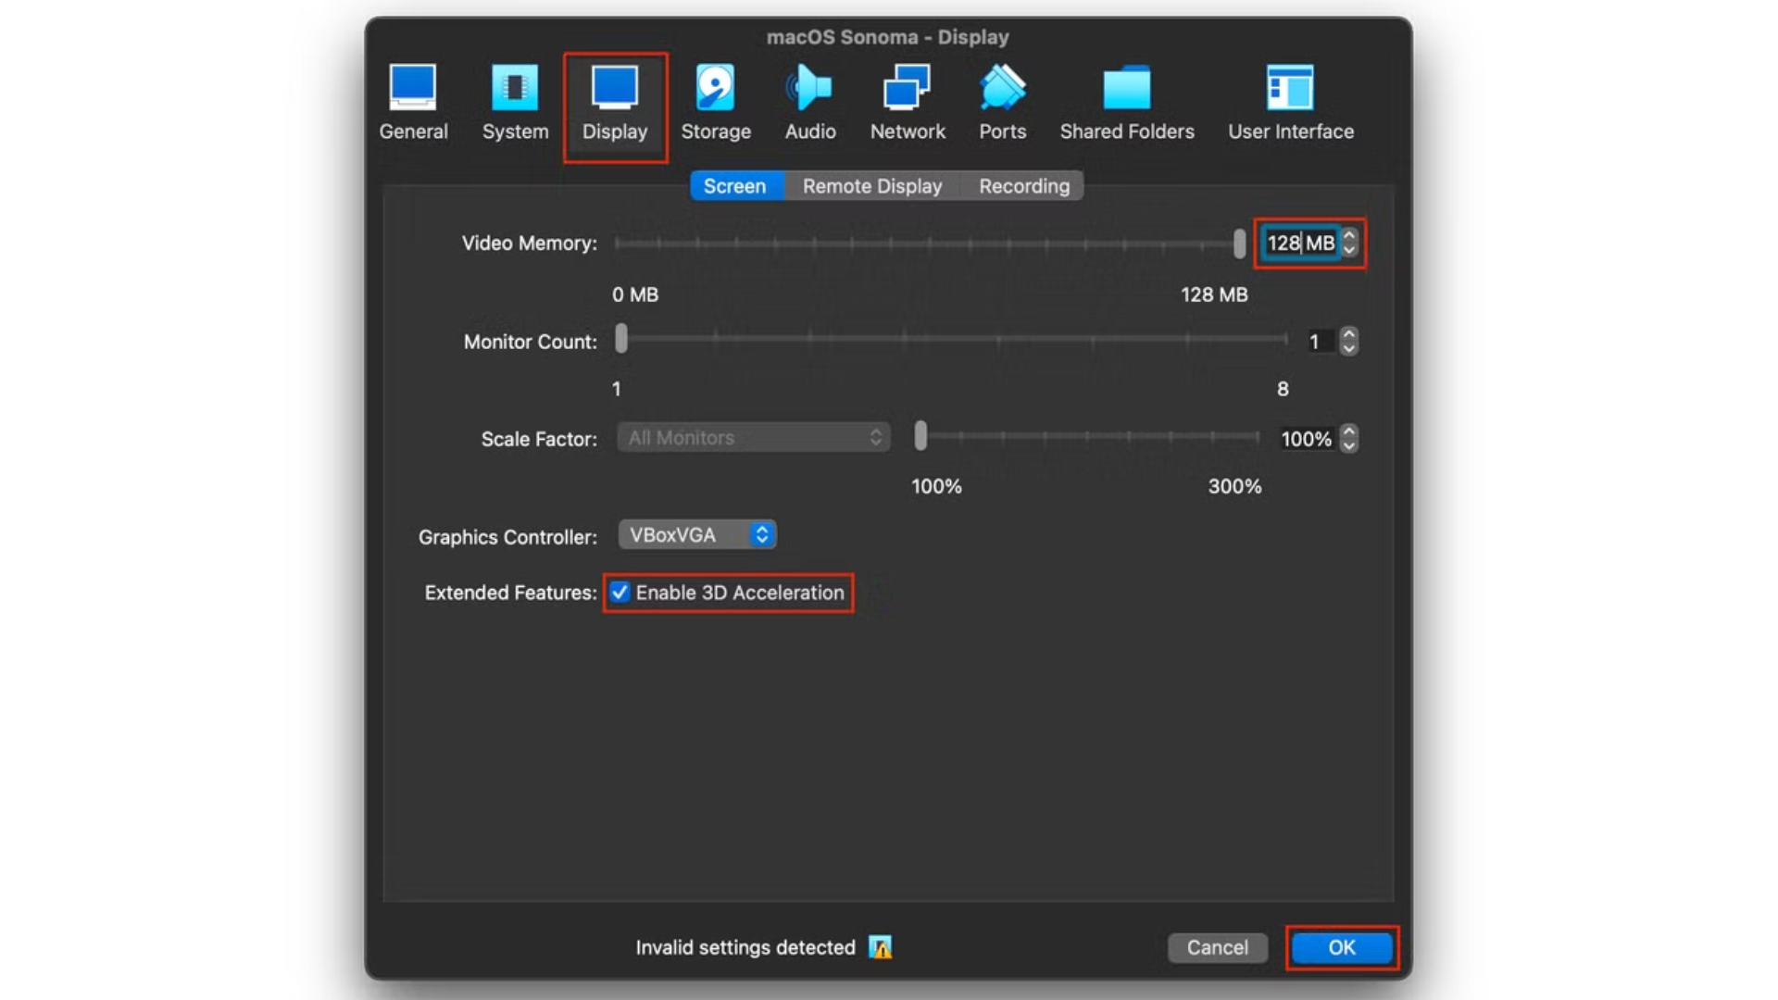Screen dimensions: 1778x1000
Task: Click the 300% scale maximum label
Action: 1234,486
